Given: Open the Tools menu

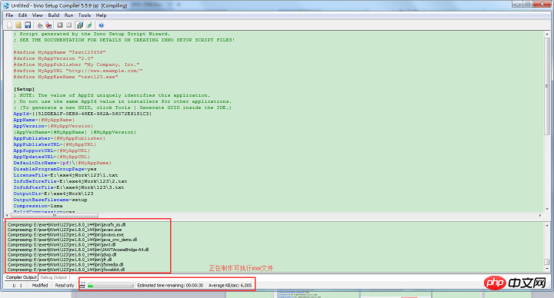Looking at the screenshot, I should [85, 15].
